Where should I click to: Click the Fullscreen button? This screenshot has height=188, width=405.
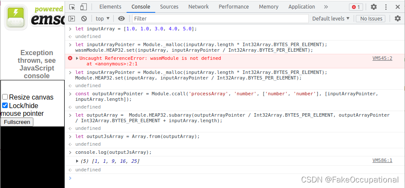pos(17,122)
